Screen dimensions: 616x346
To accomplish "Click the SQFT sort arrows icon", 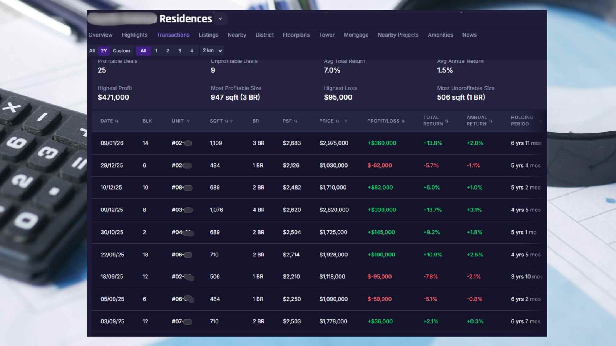I will point(226,121).
